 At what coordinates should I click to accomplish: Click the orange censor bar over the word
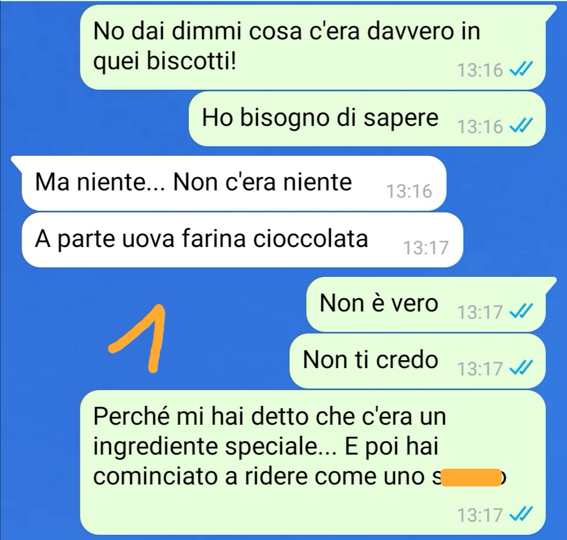(x=471, y=478)
